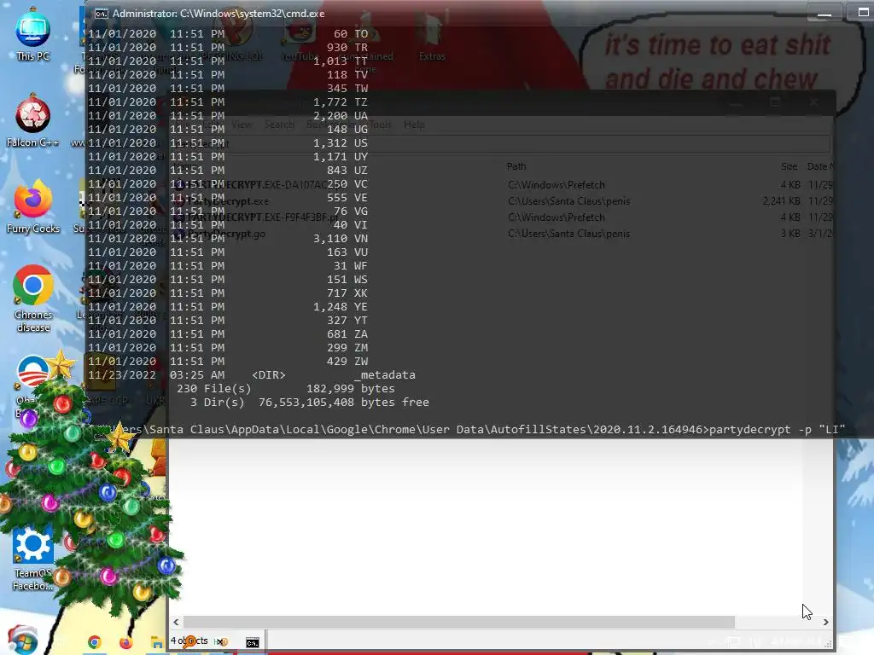Click the '1,248 YE' listing row
The image size is (874, 655).
228,307
